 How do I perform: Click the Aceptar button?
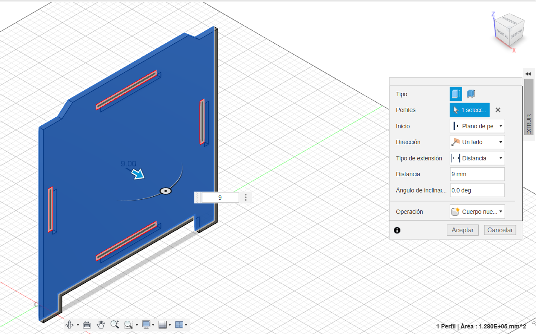[x=463, y=230]
